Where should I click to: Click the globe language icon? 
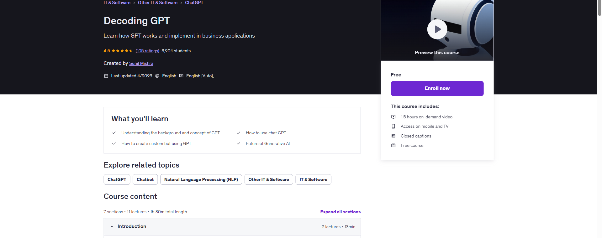[157, 76]
